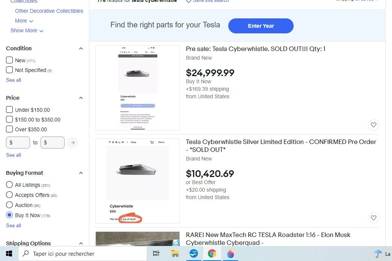Submit the price range arrow button

tap(73, 142)
